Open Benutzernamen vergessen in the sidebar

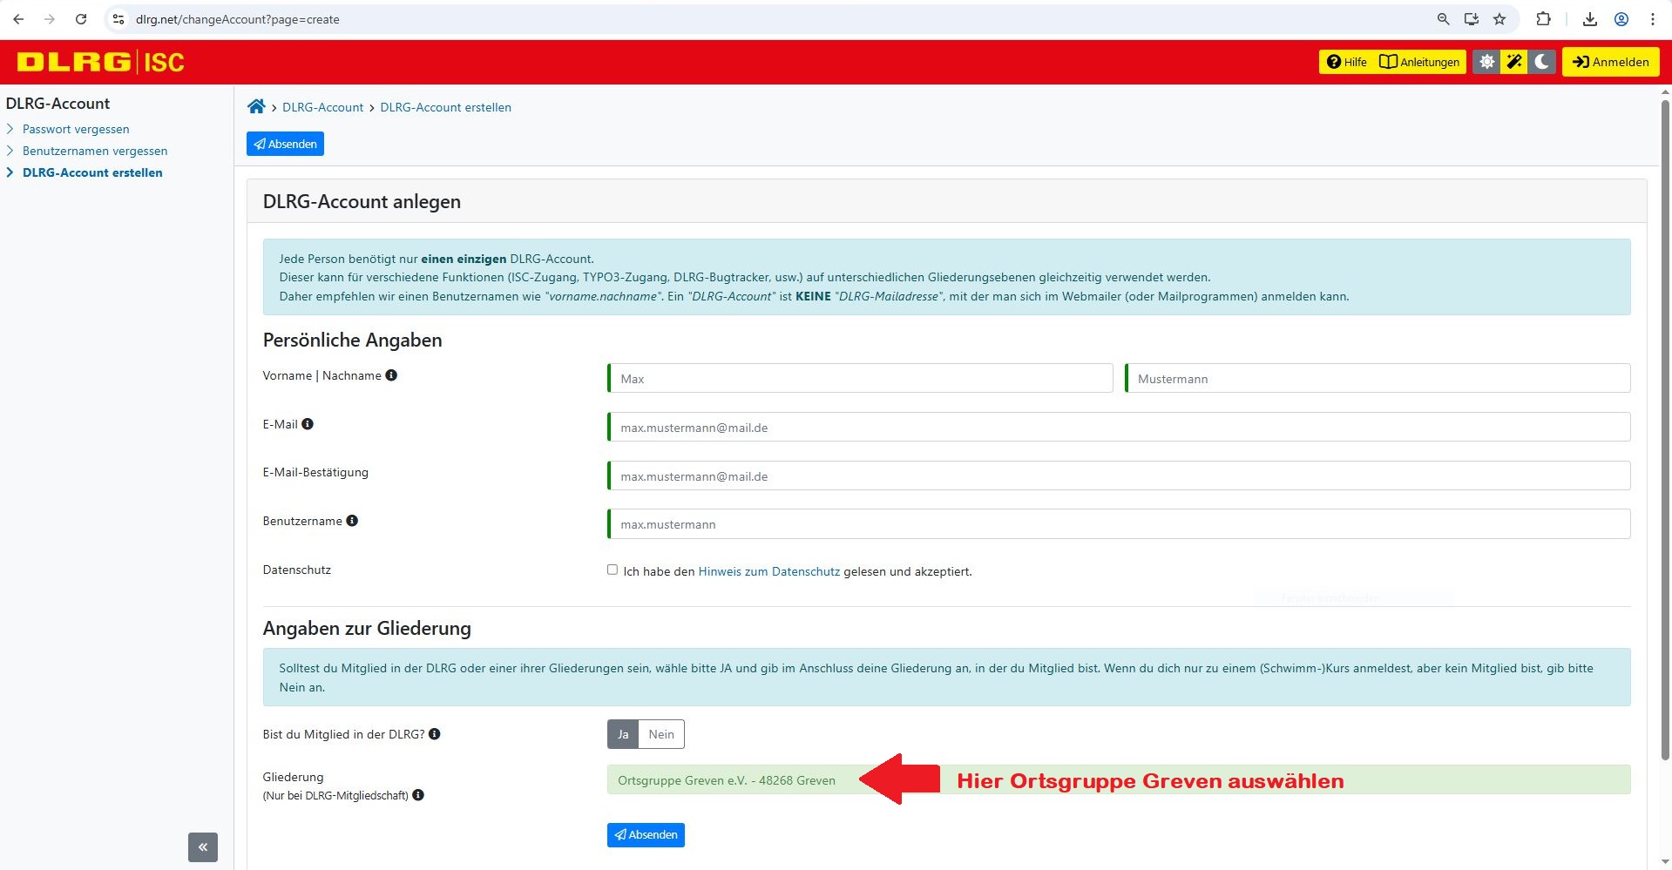(95, 151)
